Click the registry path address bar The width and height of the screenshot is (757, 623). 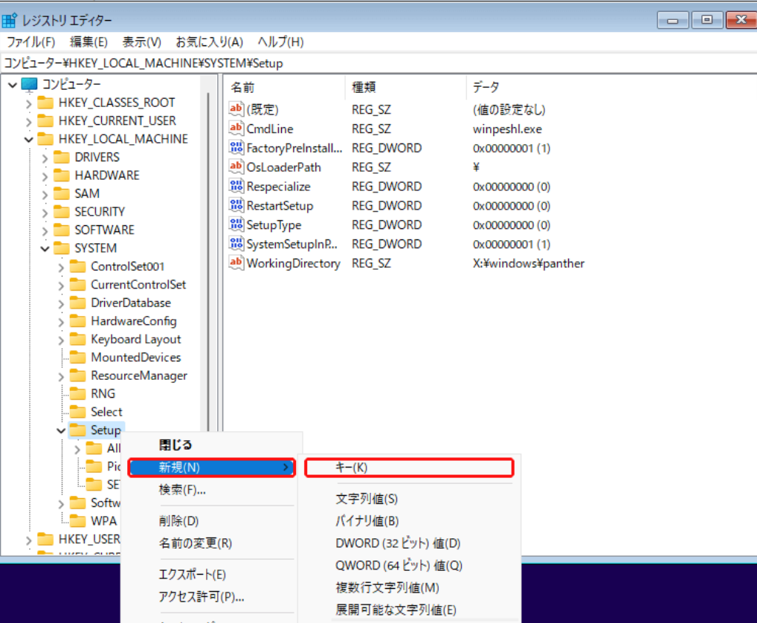click(x=378, y=63)
